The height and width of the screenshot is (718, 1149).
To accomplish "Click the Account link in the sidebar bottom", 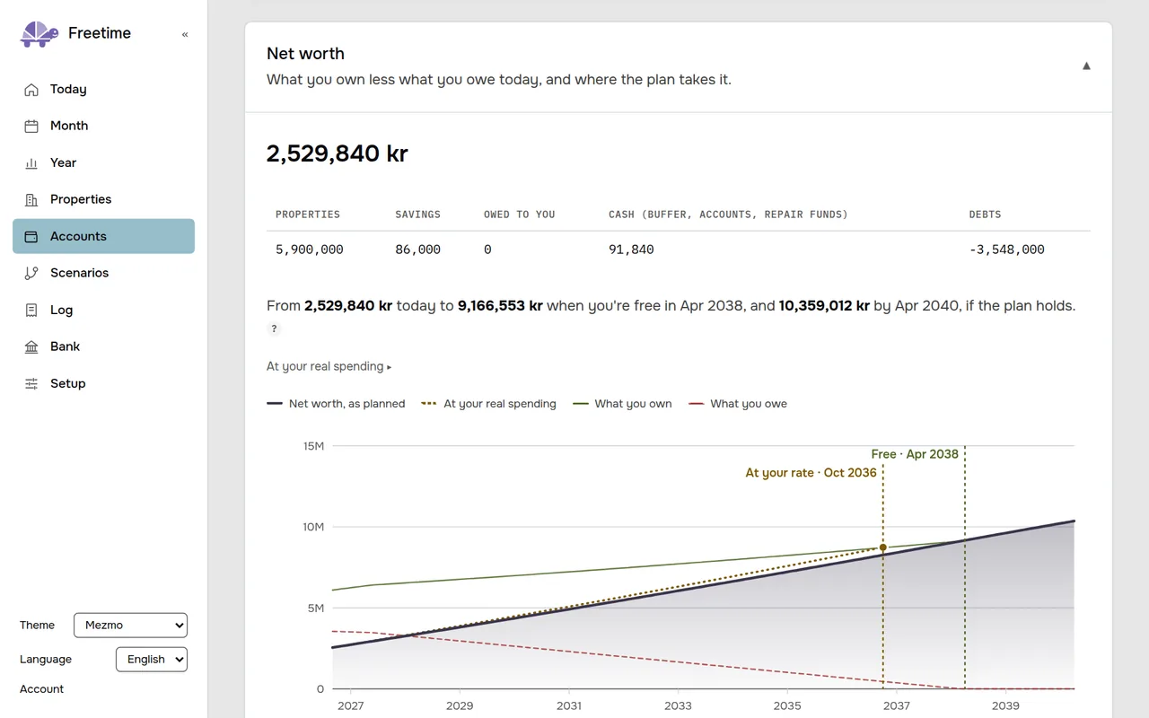I will point(42,689).
